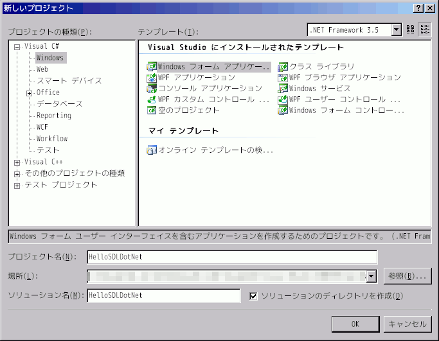Click 'コンソール アプリケーション' template name
The width and height of the screenshot is (439, 341).
click(x=210, y=89)
